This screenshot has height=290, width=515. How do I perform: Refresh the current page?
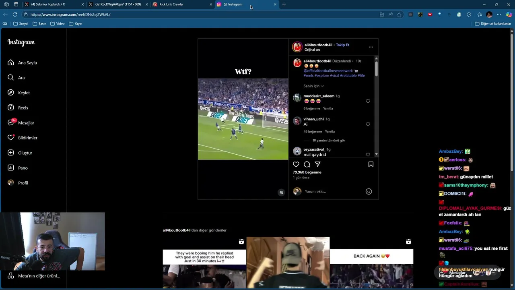(x=15, y=14)
